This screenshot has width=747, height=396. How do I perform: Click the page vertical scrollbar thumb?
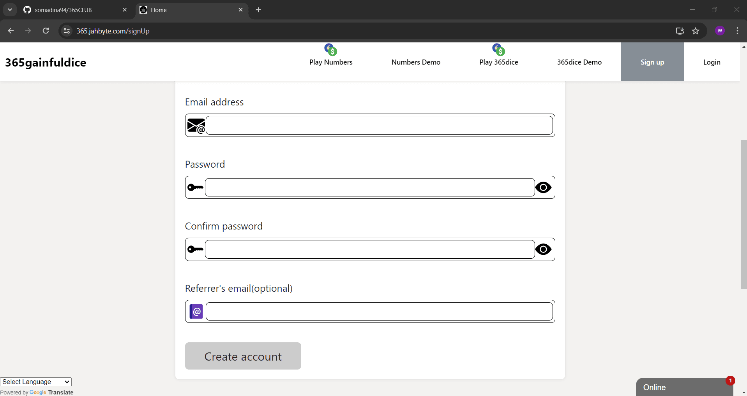pos(743,214)
